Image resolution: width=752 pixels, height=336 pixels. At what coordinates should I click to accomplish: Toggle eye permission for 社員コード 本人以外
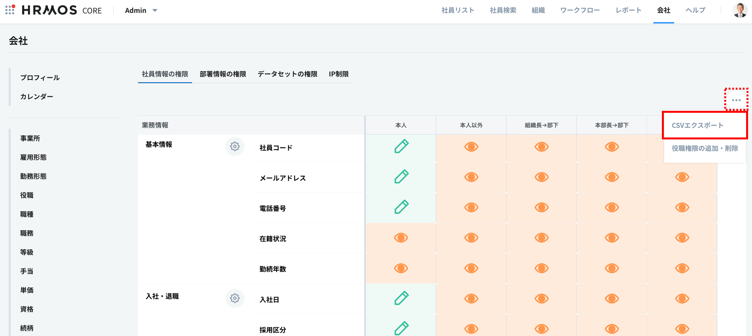click(x=471, y=147)
